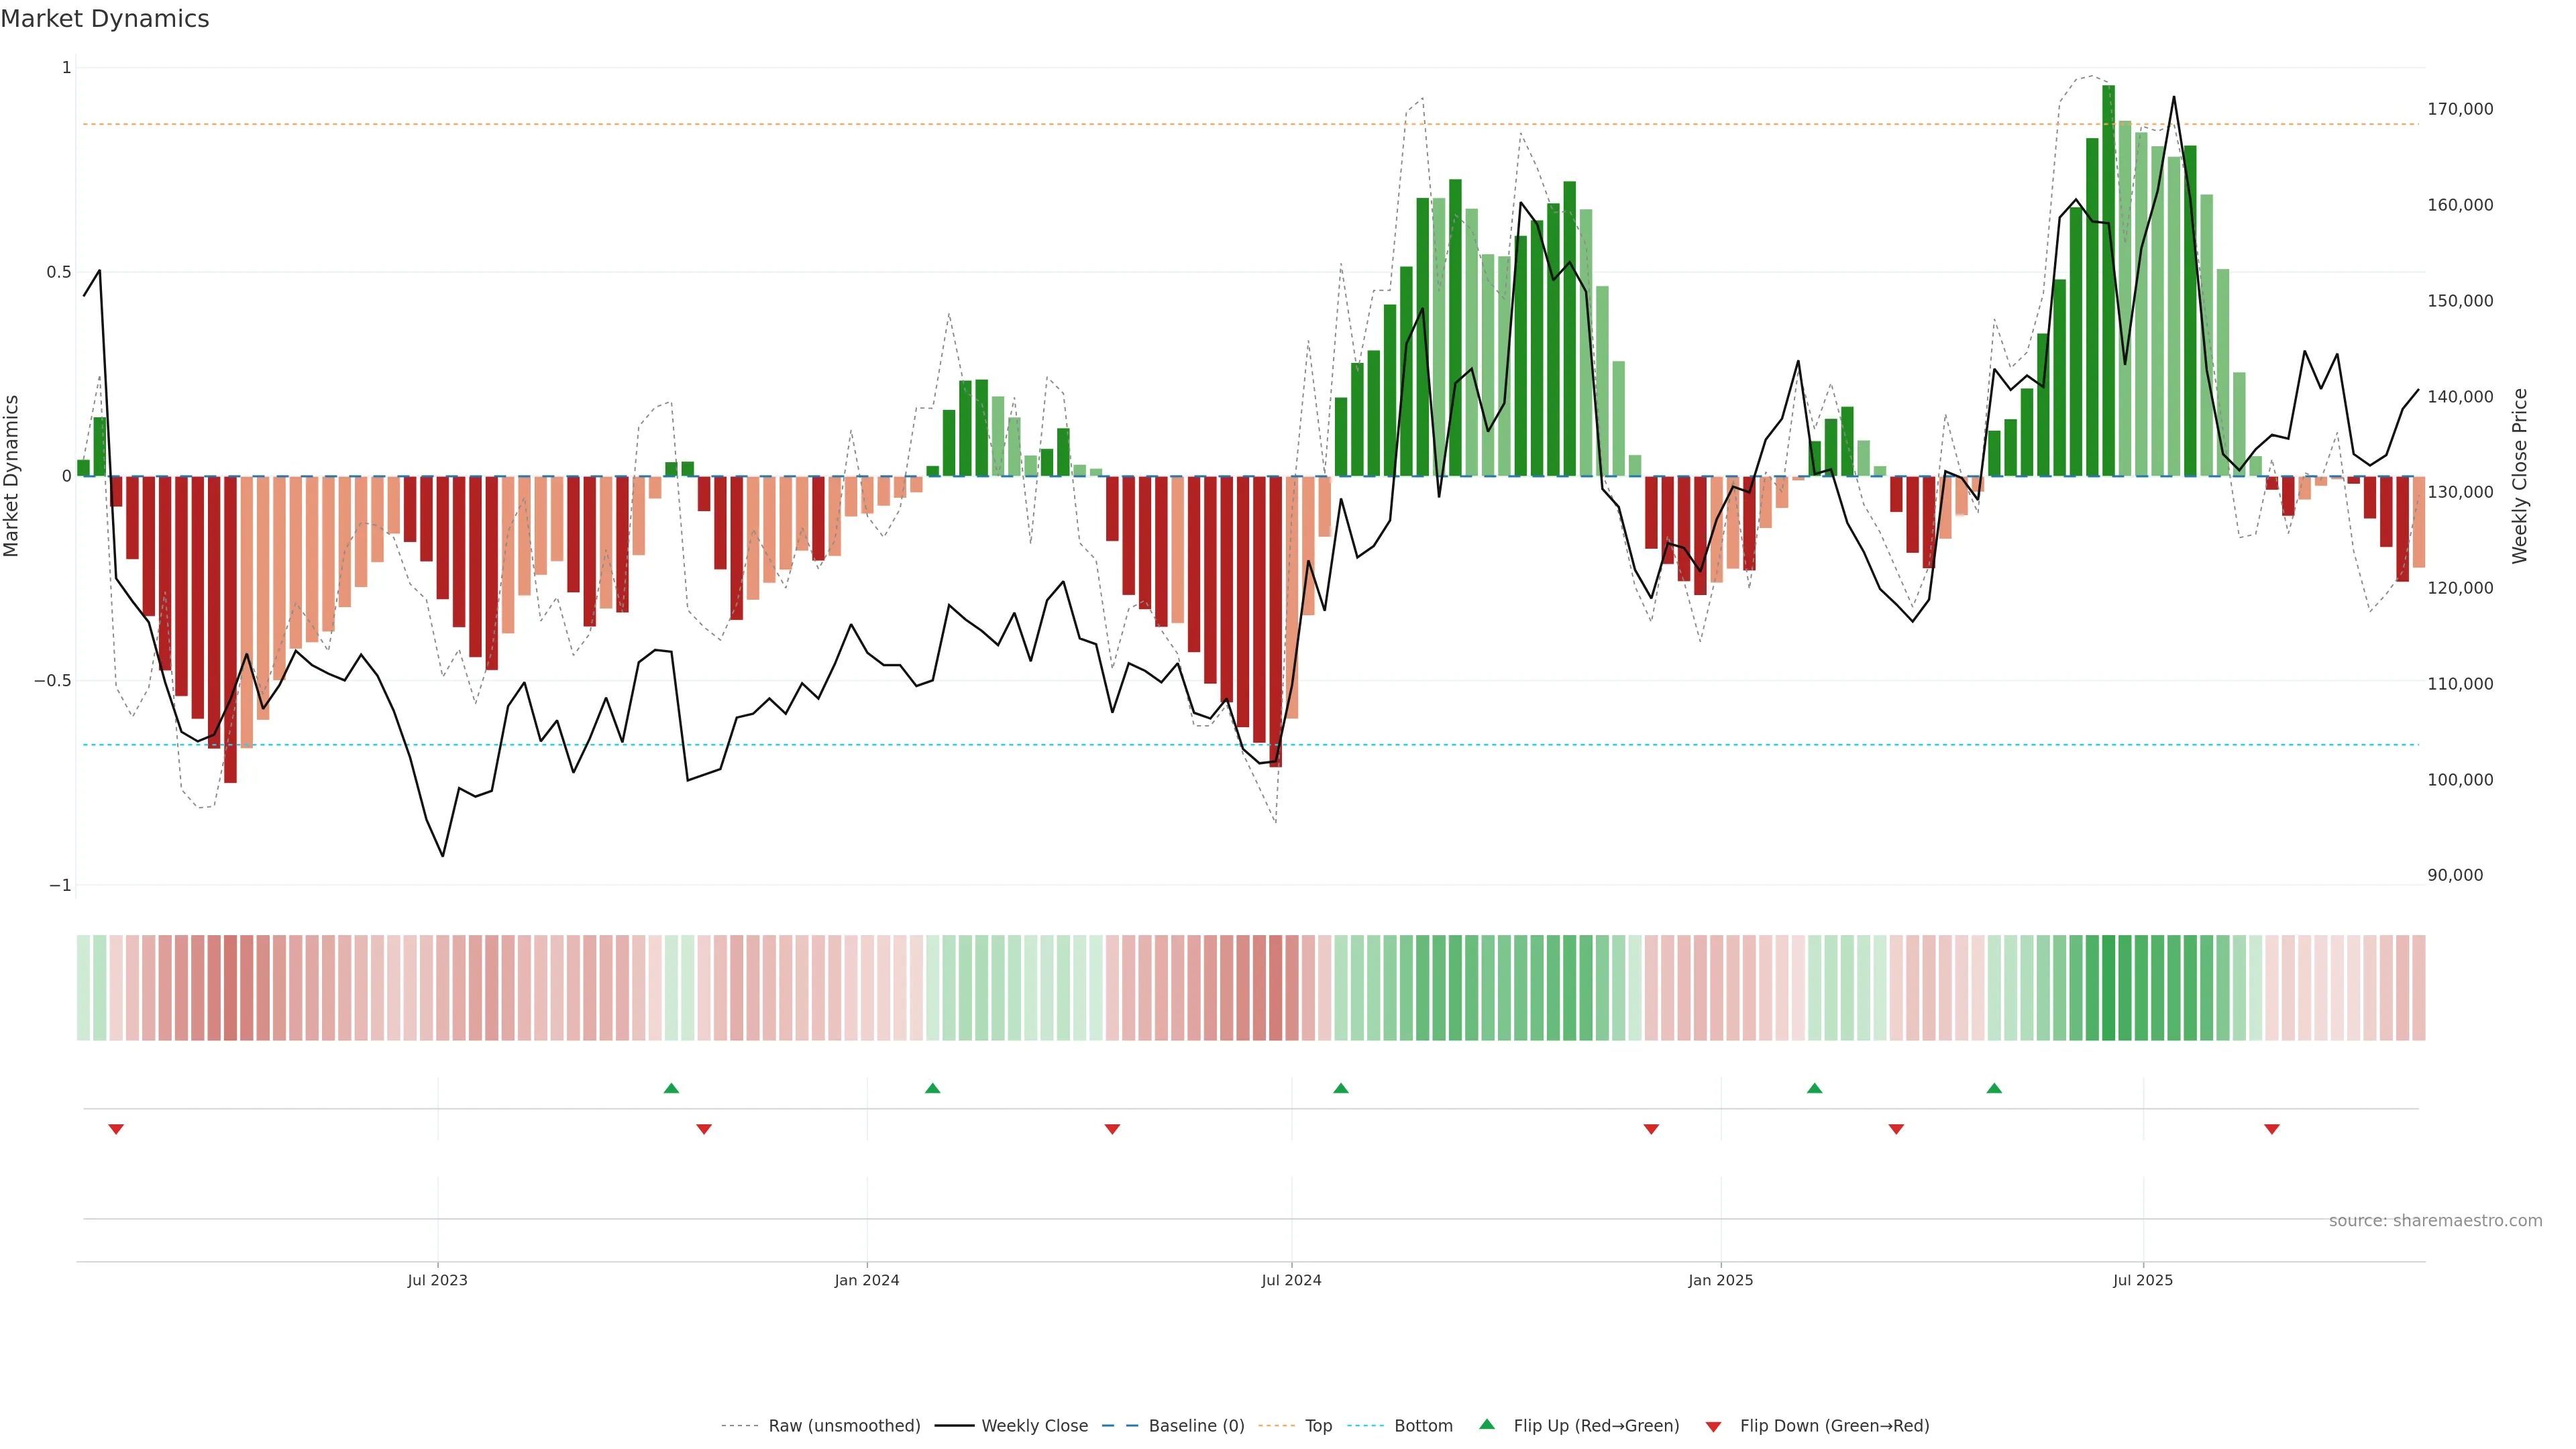This screenshot has height=1449, width=2576.
Task: Click red flip-down marker just before Jan 2025
Action: pos(1651,1129)
